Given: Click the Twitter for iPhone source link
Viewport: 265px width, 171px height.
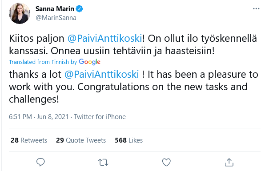Looking at the screenshot, I should pos(100,117).
